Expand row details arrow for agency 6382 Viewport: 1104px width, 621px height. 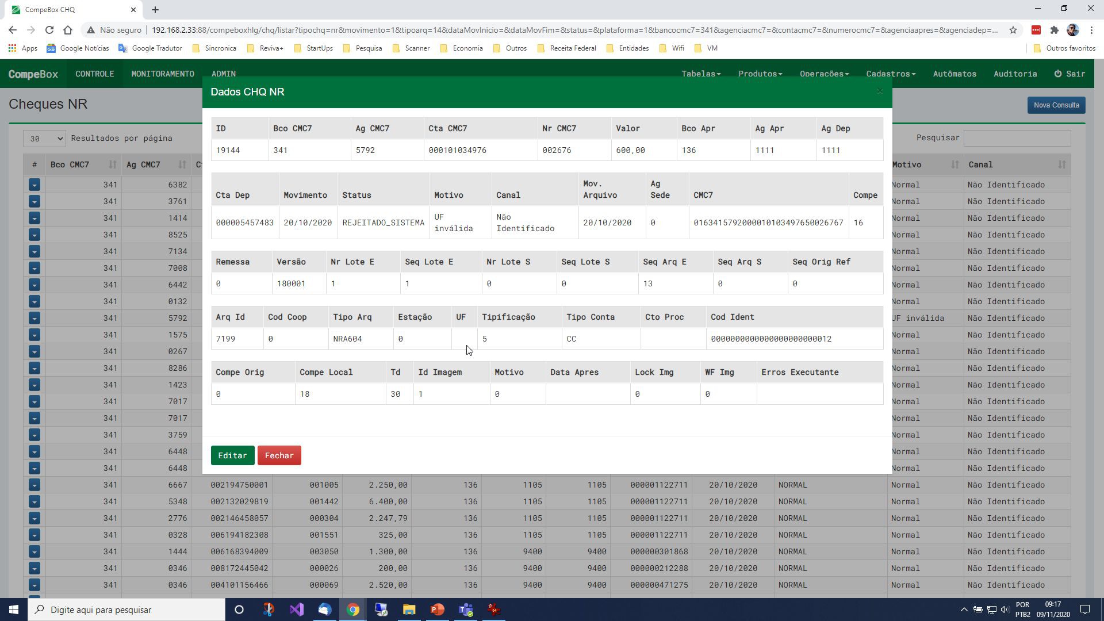pos(34,185)
